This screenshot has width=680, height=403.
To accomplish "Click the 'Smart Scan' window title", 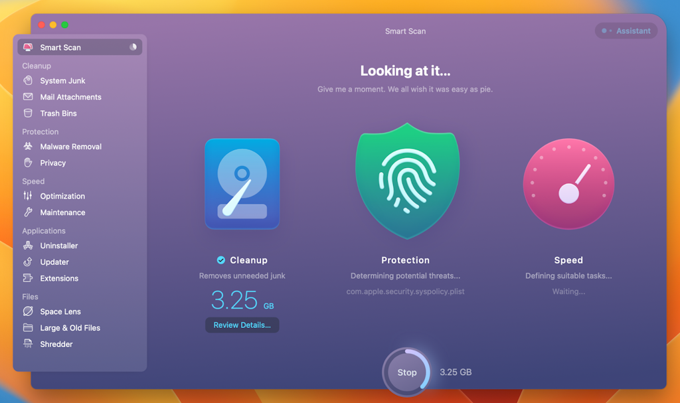I will pos(406,31).
